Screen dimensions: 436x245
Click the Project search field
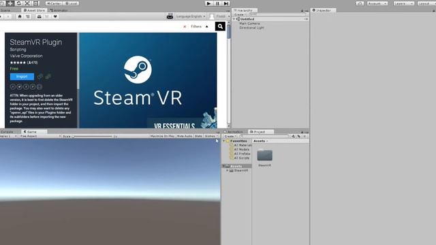point(264,136)
